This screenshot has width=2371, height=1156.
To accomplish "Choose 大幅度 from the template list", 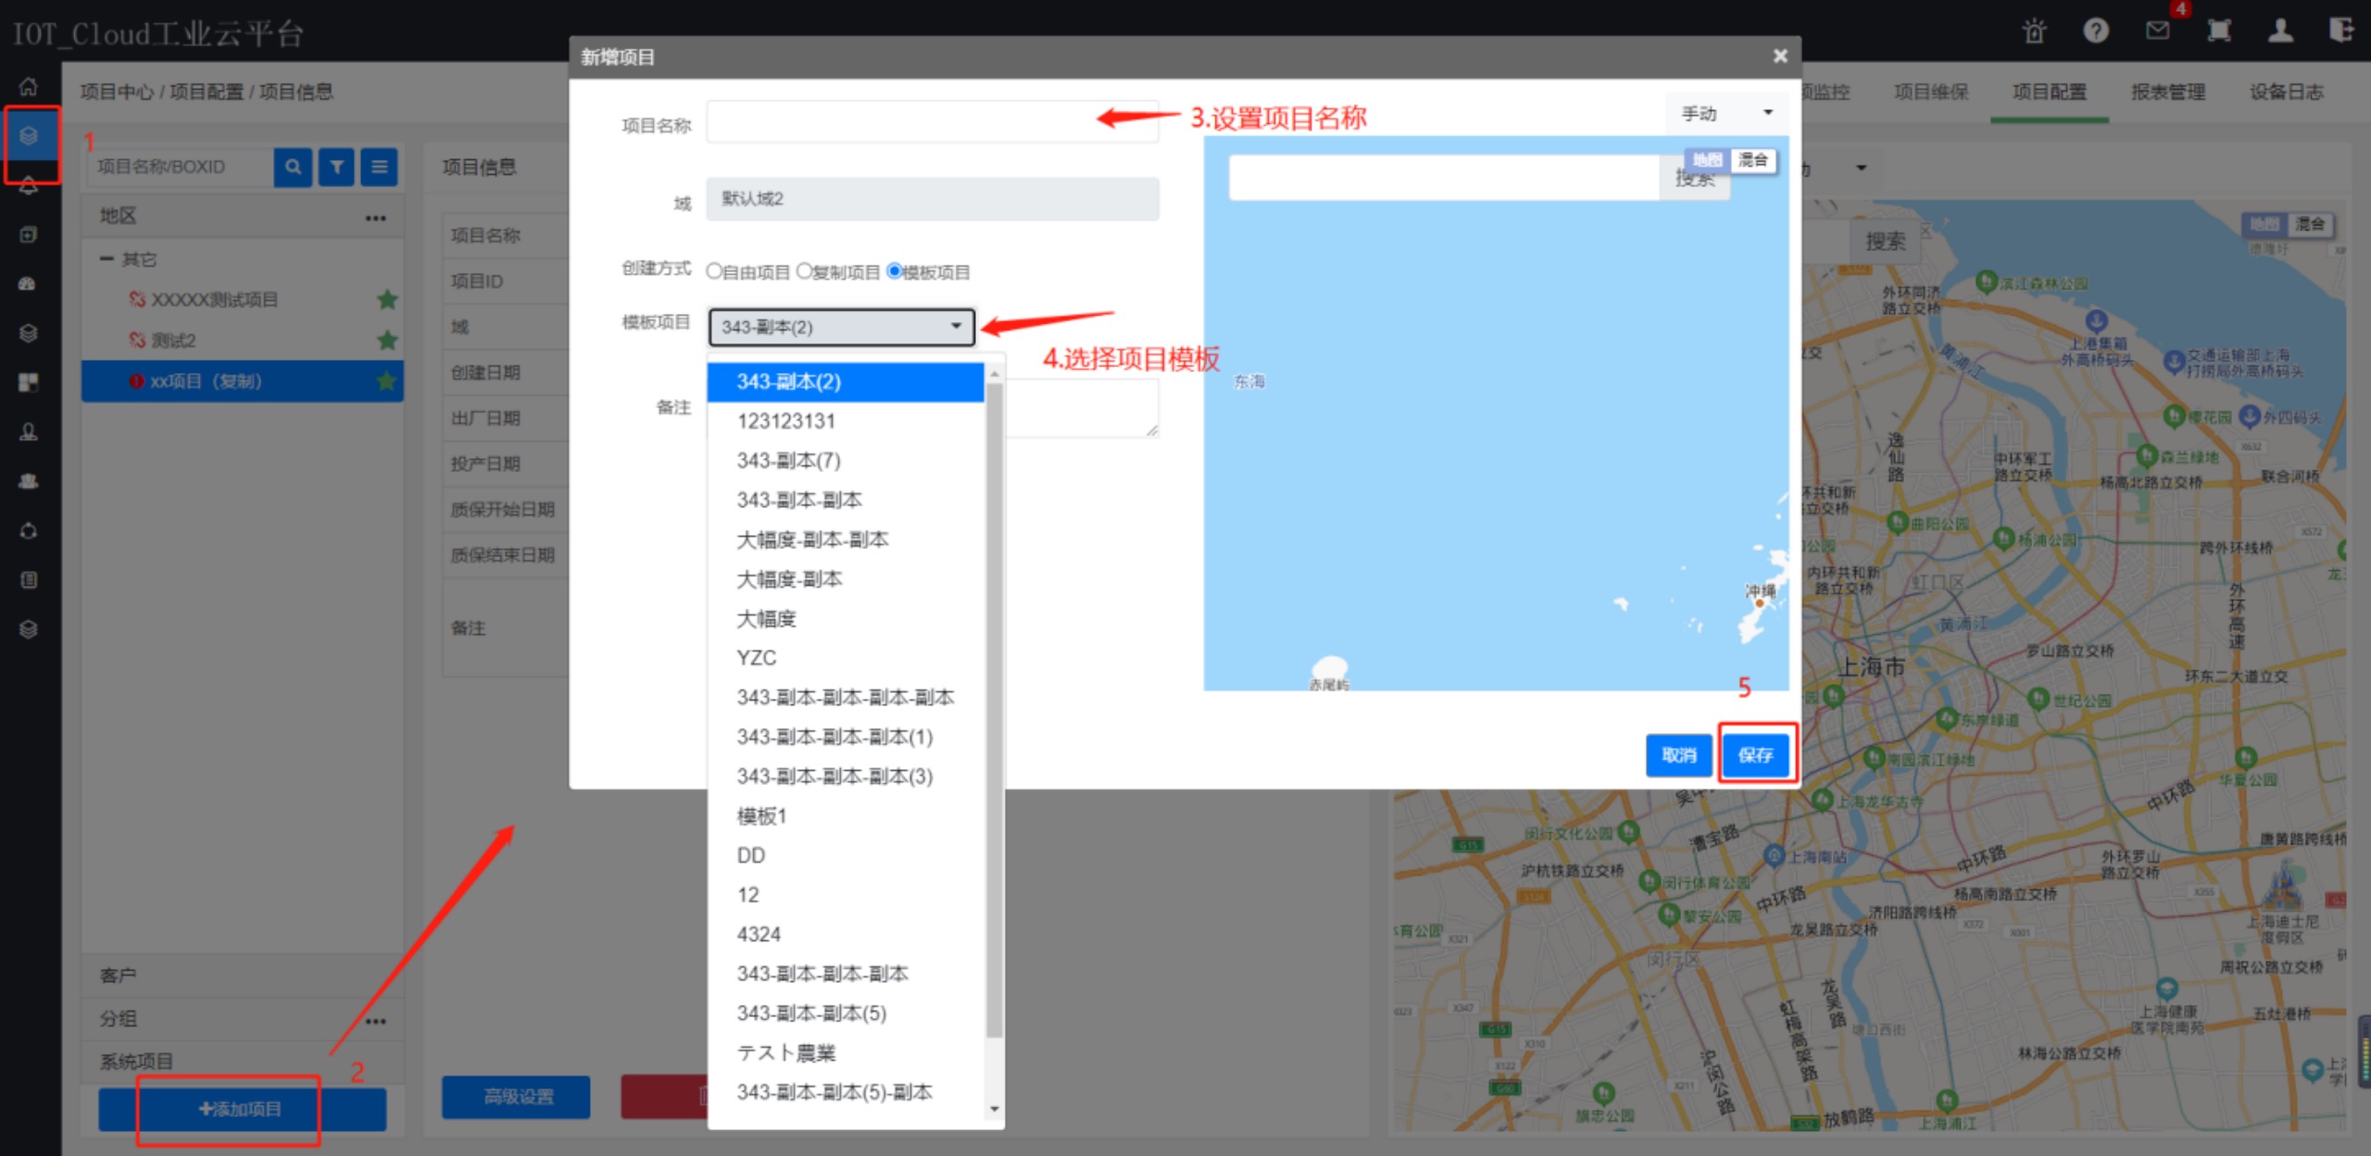I will click(x=767, y=618).
